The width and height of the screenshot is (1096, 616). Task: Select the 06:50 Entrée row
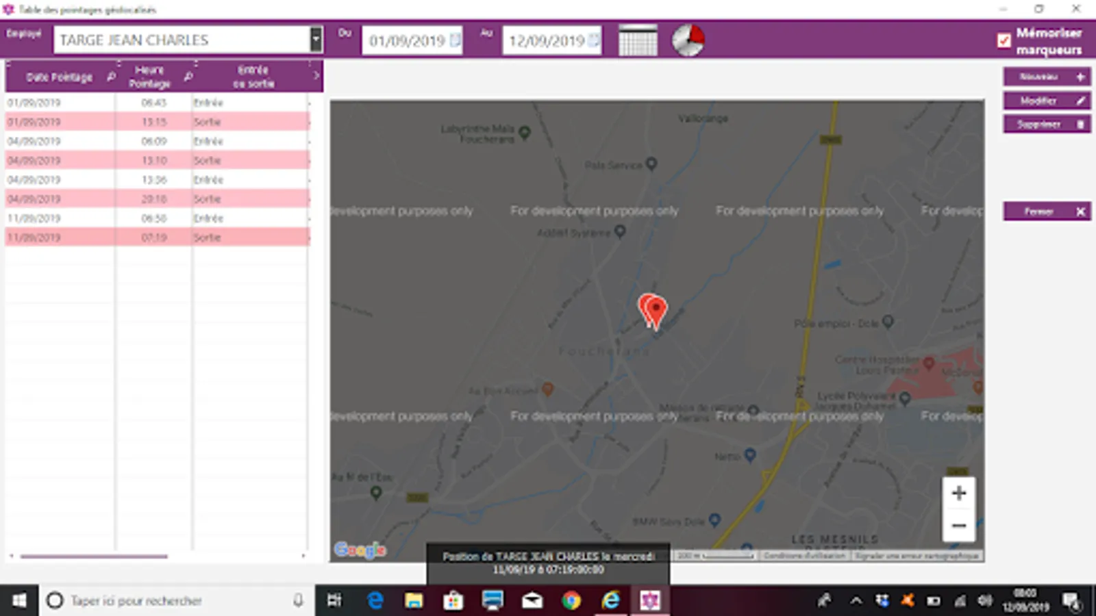(157, 218)
